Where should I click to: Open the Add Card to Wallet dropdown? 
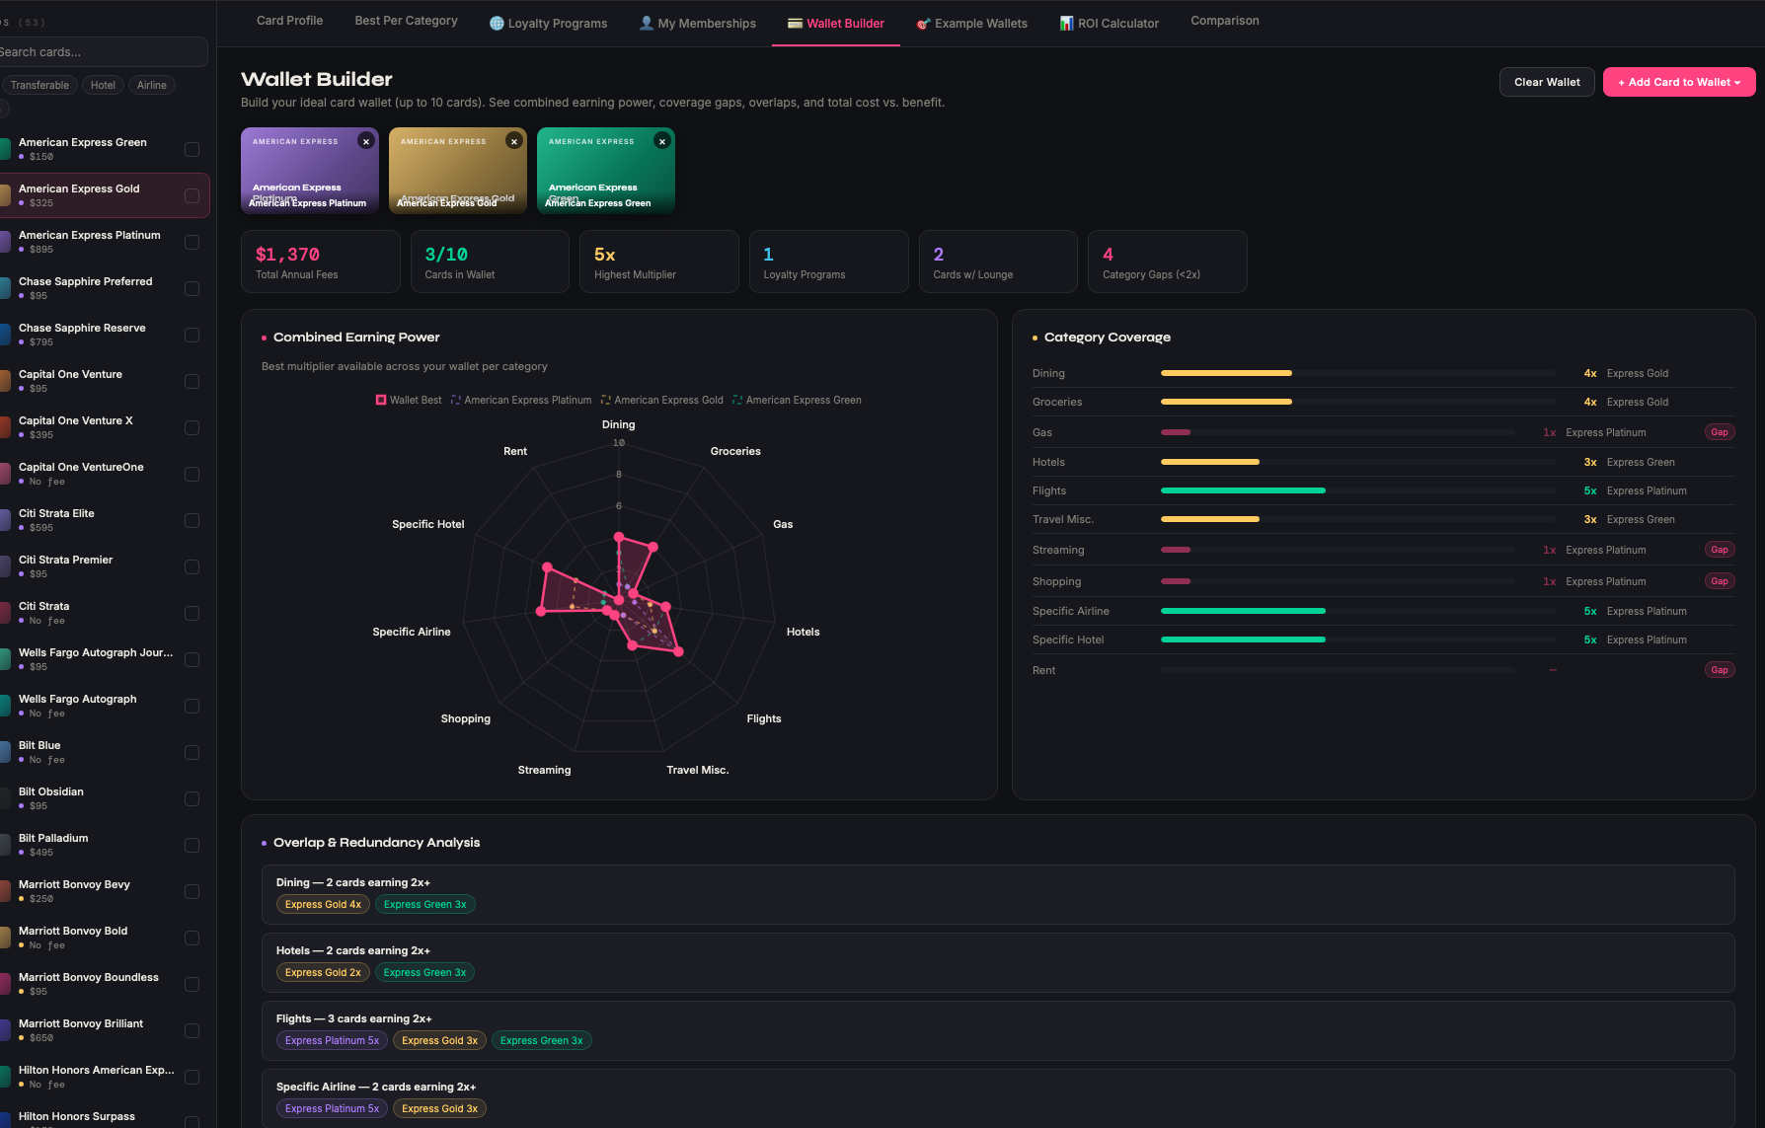pyautogui.click(x=1679, y=82)
